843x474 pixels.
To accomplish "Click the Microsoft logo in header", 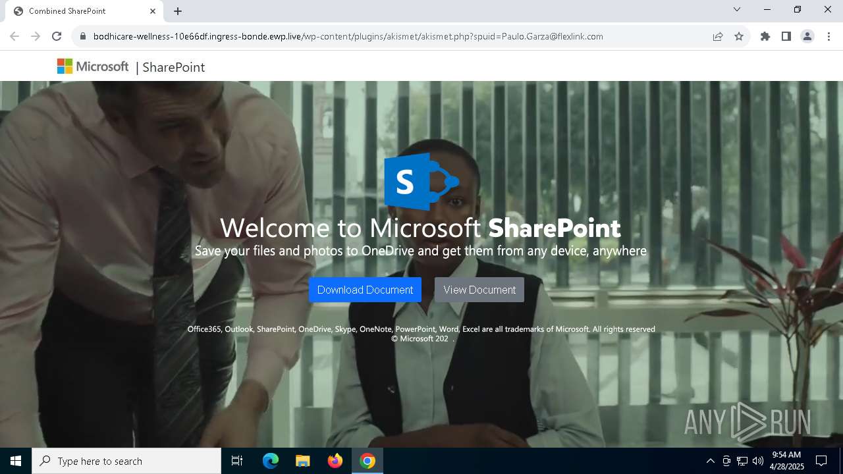I will click(93, 66).
